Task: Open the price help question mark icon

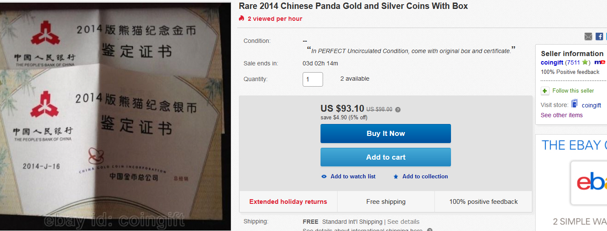Action: [398, 110]
